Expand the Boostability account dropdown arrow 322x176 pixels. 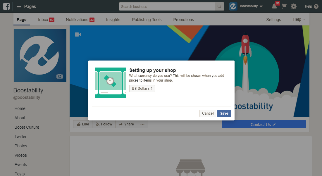point(261,6)
